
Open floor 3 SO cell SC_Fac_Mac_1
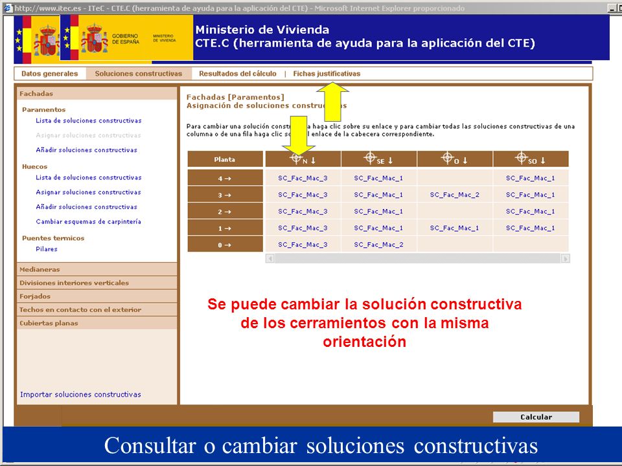(x=531, y=195)
